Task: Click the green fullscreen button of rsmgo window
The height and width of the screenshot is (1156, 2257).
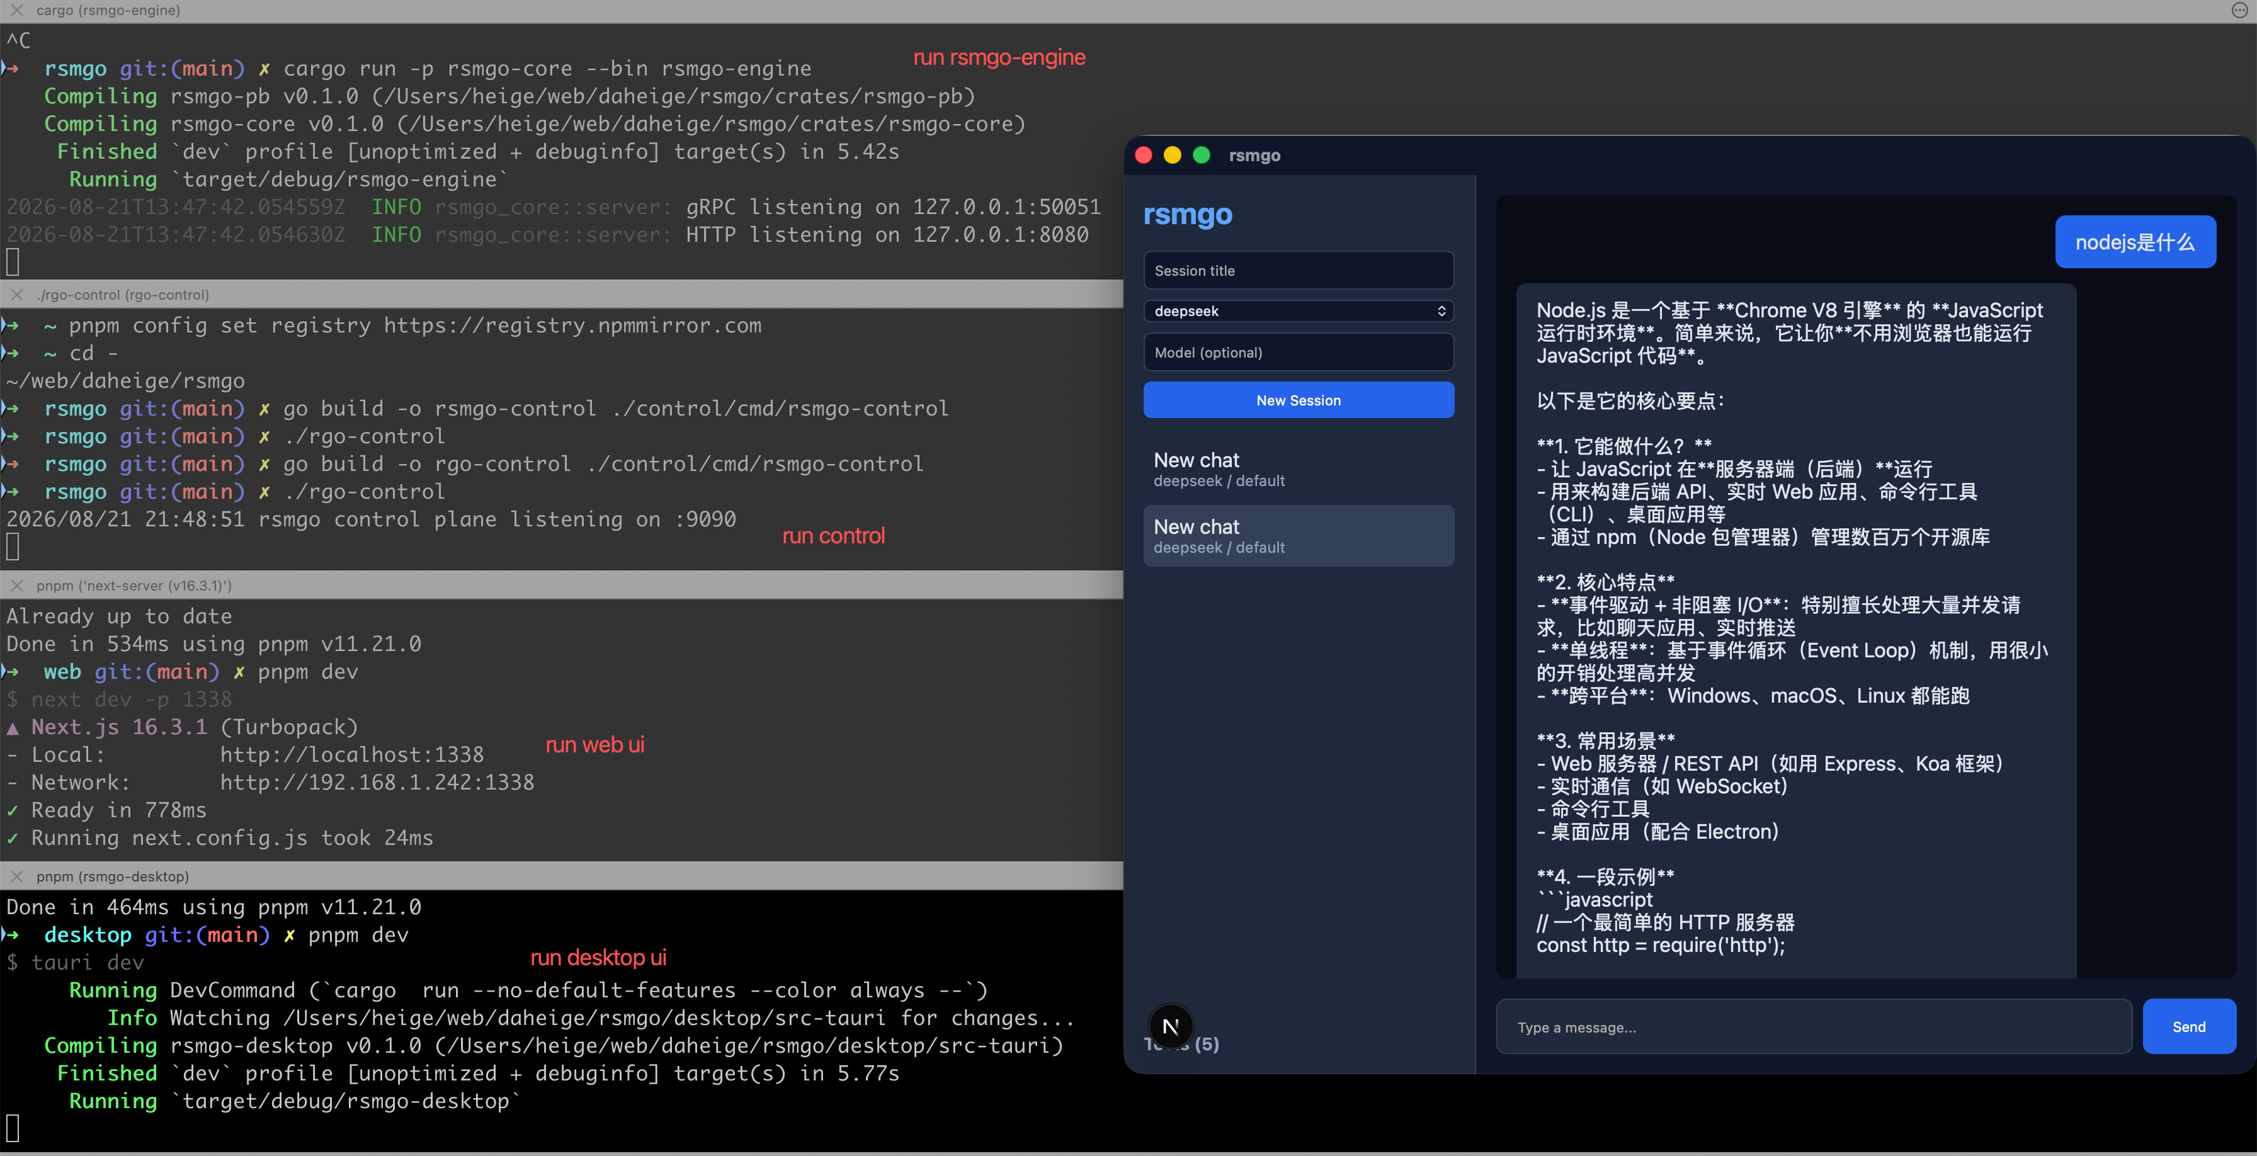Action: [1202, 155]
